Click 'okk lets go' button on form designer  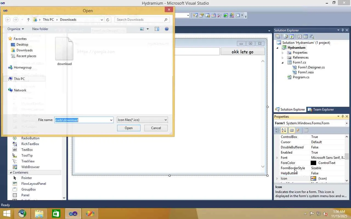coord(243,51)
